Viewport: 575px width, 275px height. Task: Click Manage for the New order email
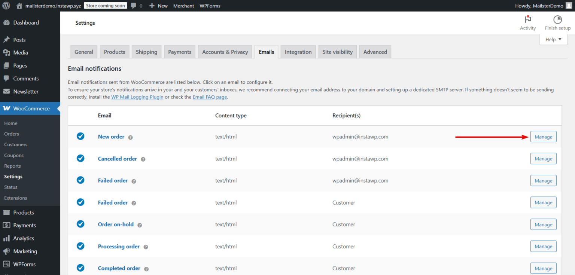point(543,137)
